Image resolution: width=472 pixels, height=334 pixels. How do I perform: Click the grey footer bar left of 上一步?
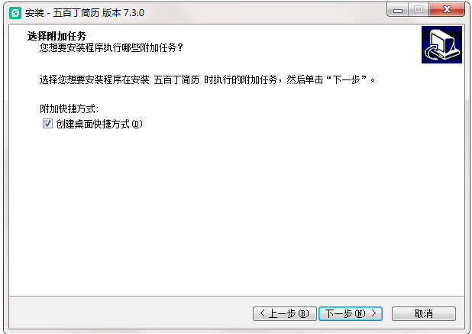pyautogui.click(x=131, y=313)
